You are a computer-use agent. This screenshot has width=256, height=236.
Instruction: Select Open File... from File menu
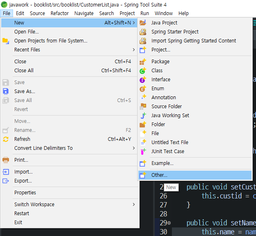click(x=69, y=32)
